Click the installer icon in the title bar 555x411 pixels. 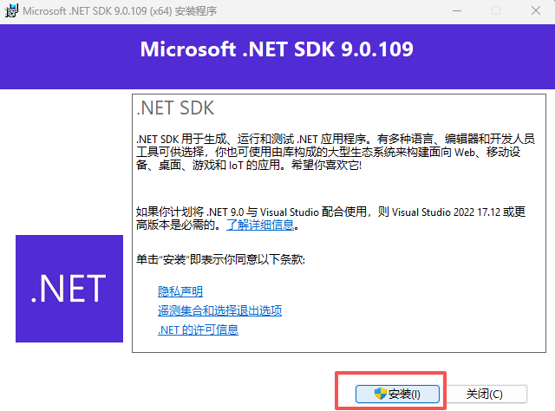pos(11,10)
